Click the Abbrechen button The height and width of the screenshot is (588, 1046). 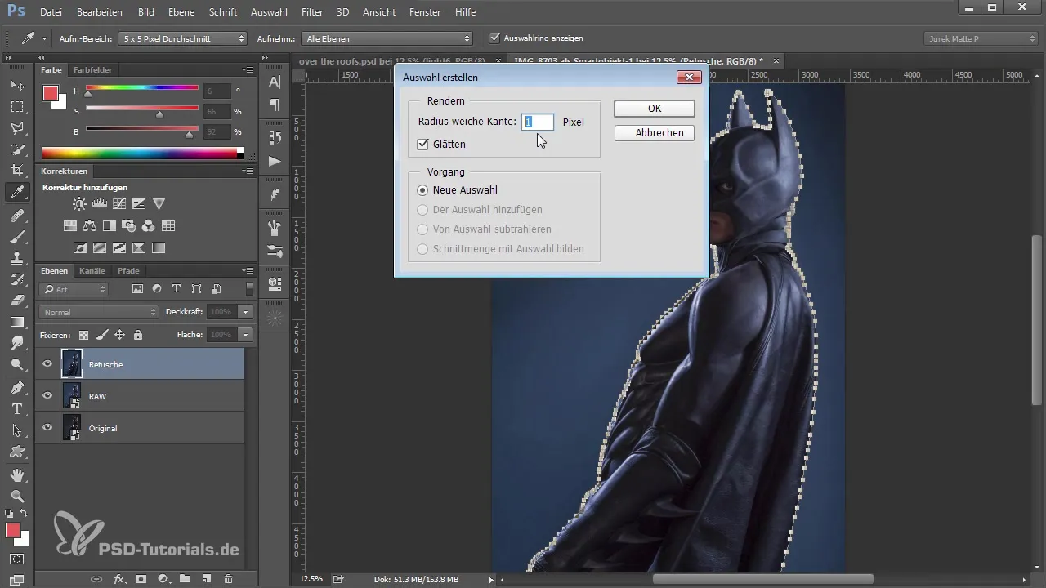(655, 133)
